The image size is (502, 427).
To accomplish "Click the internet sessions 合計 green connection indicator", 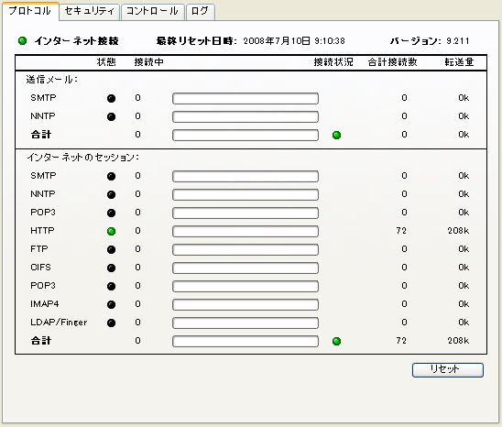I will click(x=336, y=342).
